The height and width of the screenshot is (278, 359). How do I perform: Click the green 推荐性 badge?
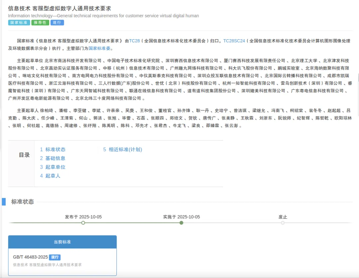40,23
